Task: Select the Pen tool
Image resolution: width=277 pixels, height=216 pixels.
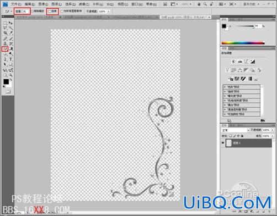Action: tap(5, 59)
